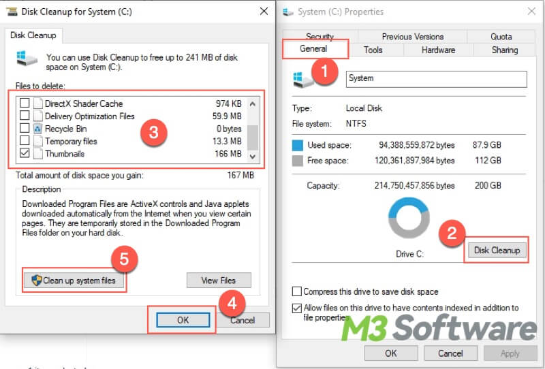Open the Previous Versions tab

point(413,37)
